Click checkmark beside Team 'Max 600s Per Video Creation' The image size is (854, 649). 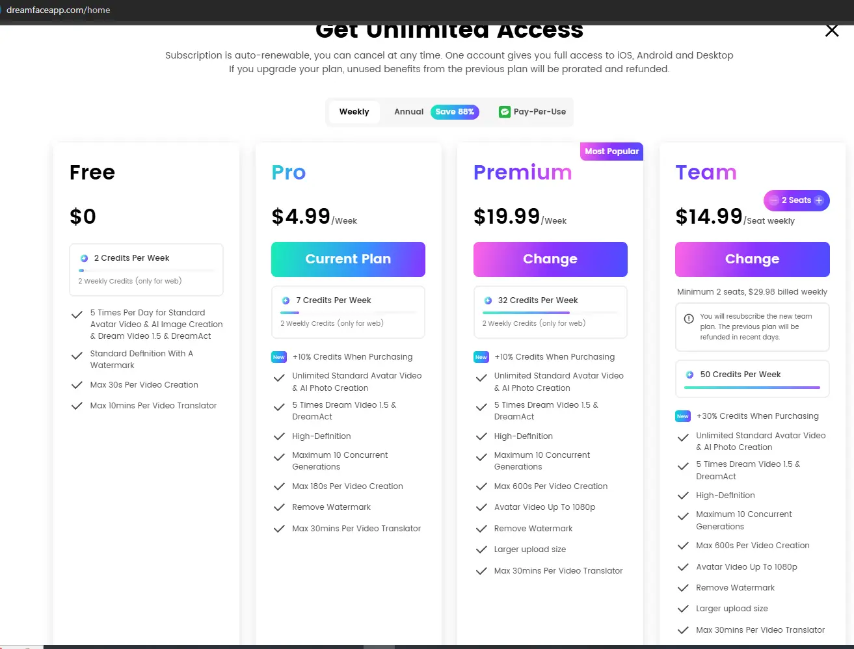click(683, 546)
